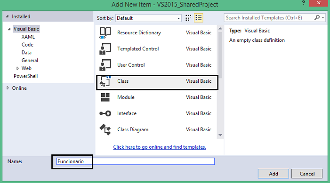Select the Templated Control template icon
330x183 pixels.
click(105, 49)
